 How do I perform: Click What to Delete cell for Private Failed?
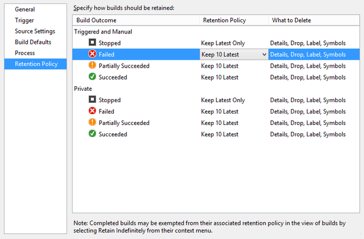(x=308, y=111)
